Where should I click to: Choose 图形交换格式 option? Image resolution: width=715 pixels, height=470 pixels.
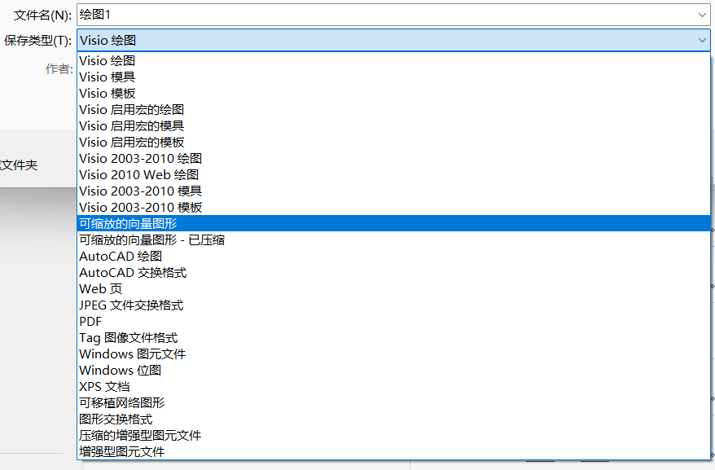tap(393, 419)
